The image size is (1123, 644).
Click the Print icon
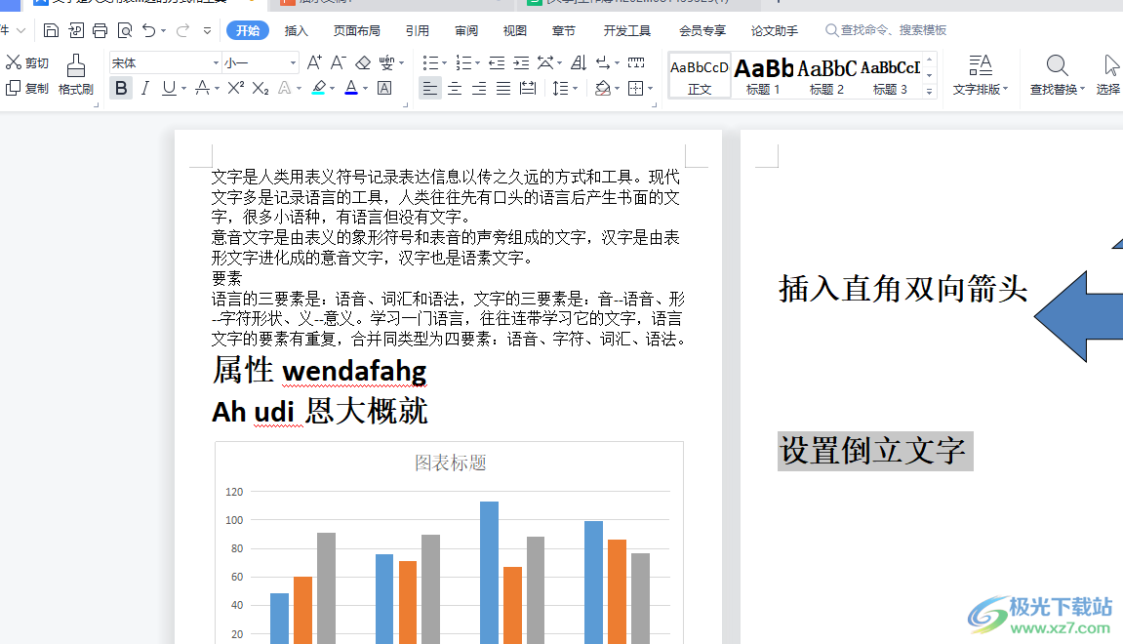tap(100, 30)
